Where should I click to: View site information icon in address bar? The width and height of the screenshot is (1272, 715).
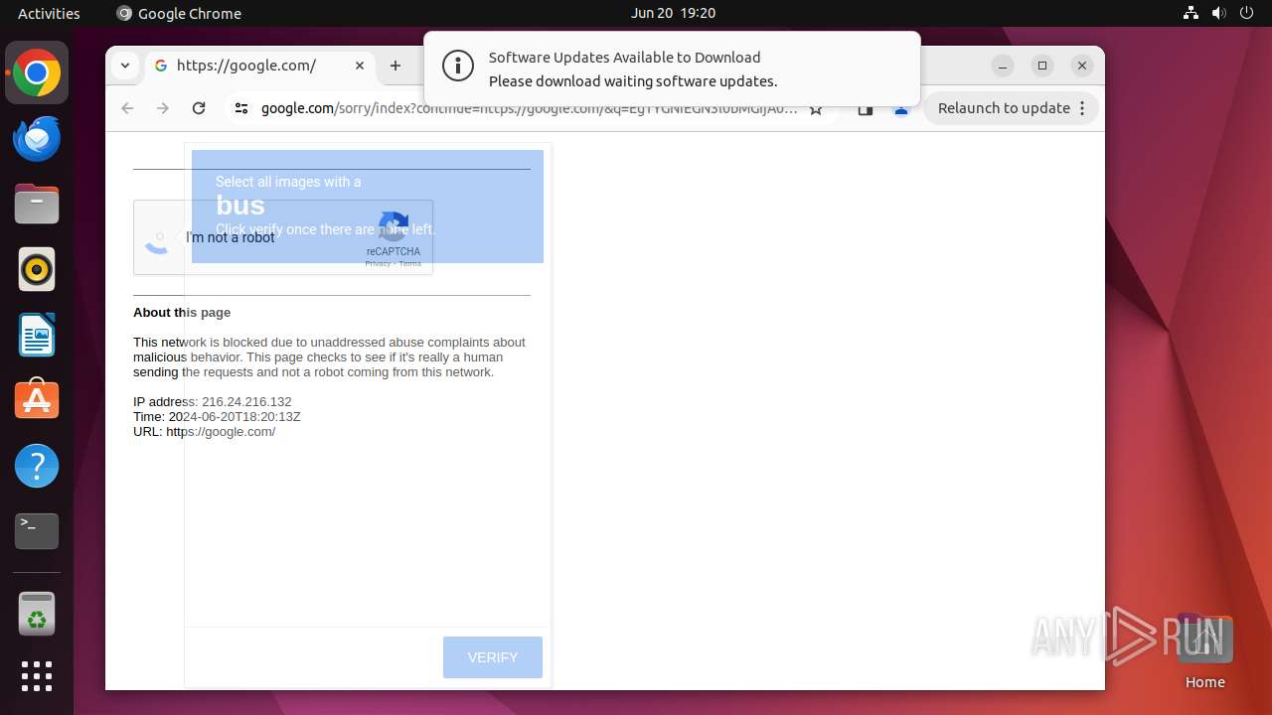tap(241, 108)
